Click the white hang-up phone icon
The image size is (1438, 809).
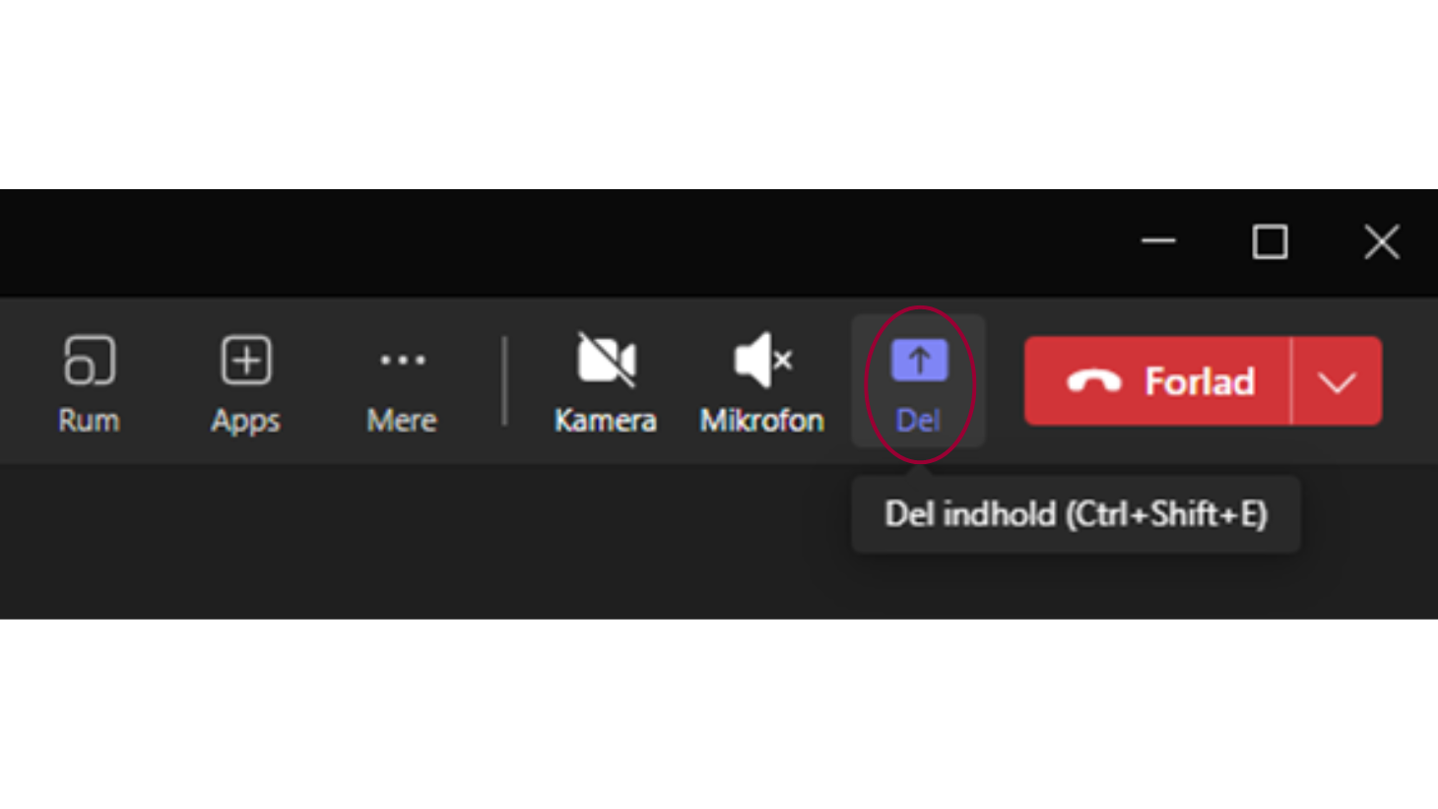click(x=1094, y=381)
